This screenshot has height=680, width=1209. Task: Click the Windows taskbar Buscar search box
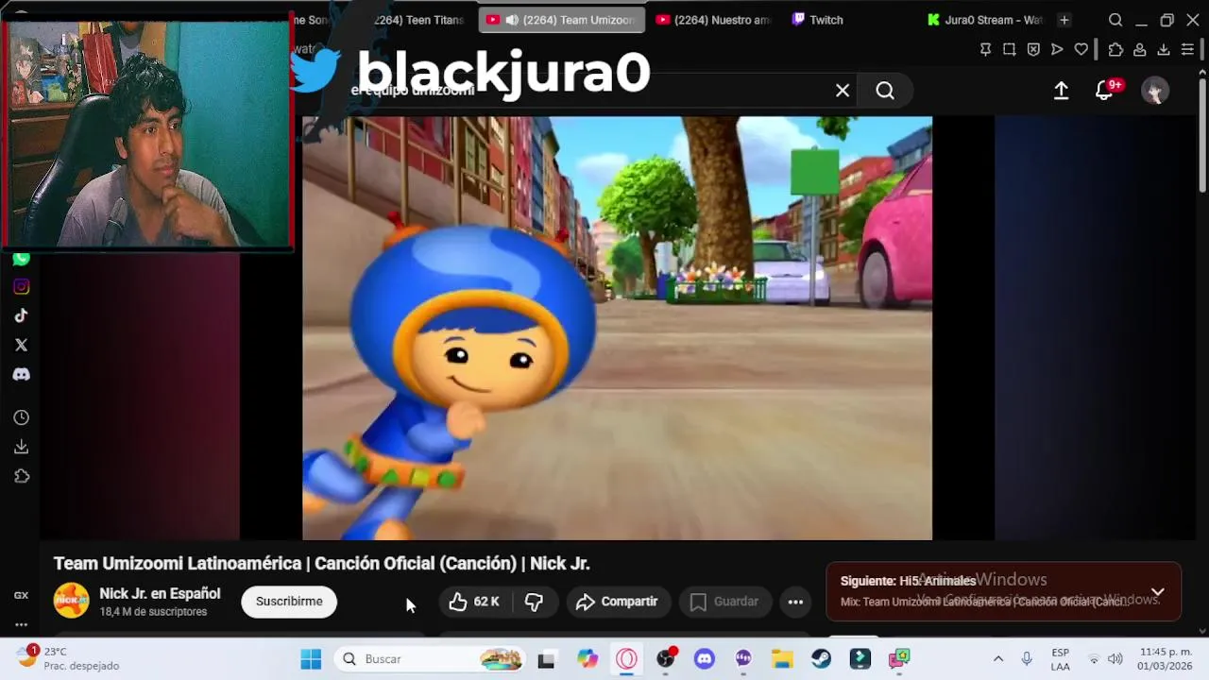click(431, 659)
